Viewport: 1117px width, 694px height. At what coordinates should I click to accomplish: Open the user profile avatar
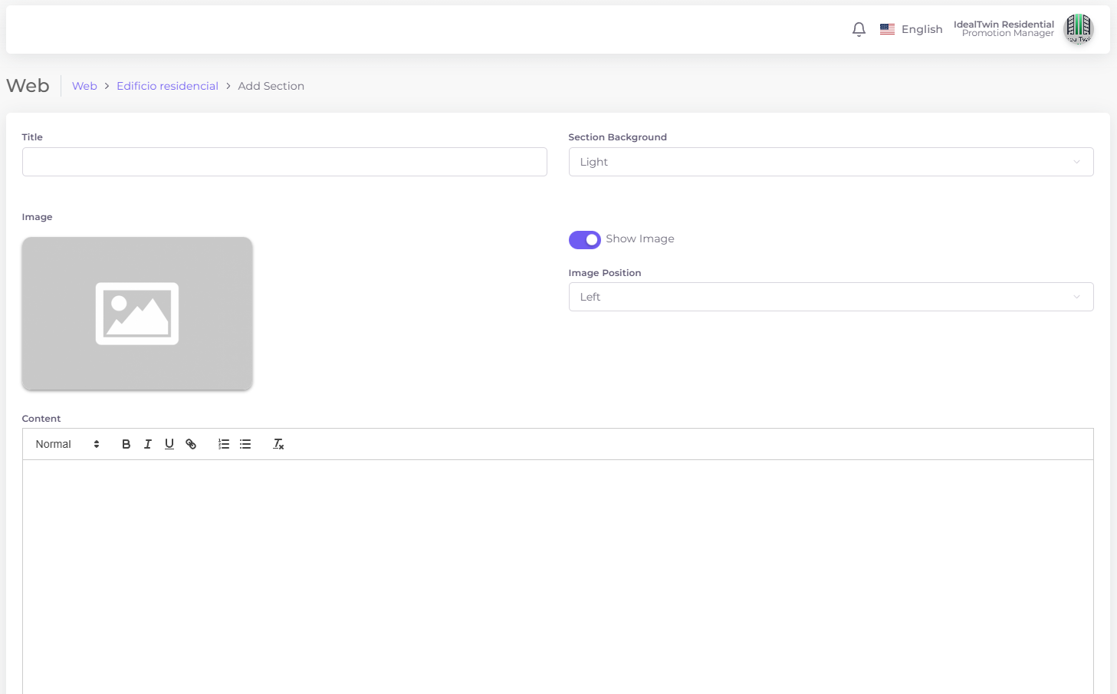(x=1078, y=29)
